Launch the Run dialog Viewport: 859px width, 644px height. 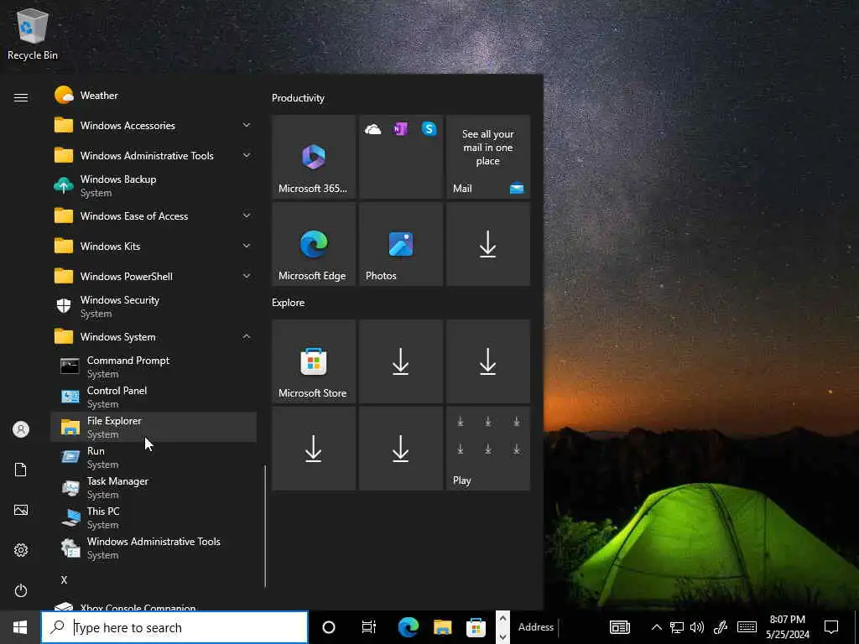coord(154,457)
